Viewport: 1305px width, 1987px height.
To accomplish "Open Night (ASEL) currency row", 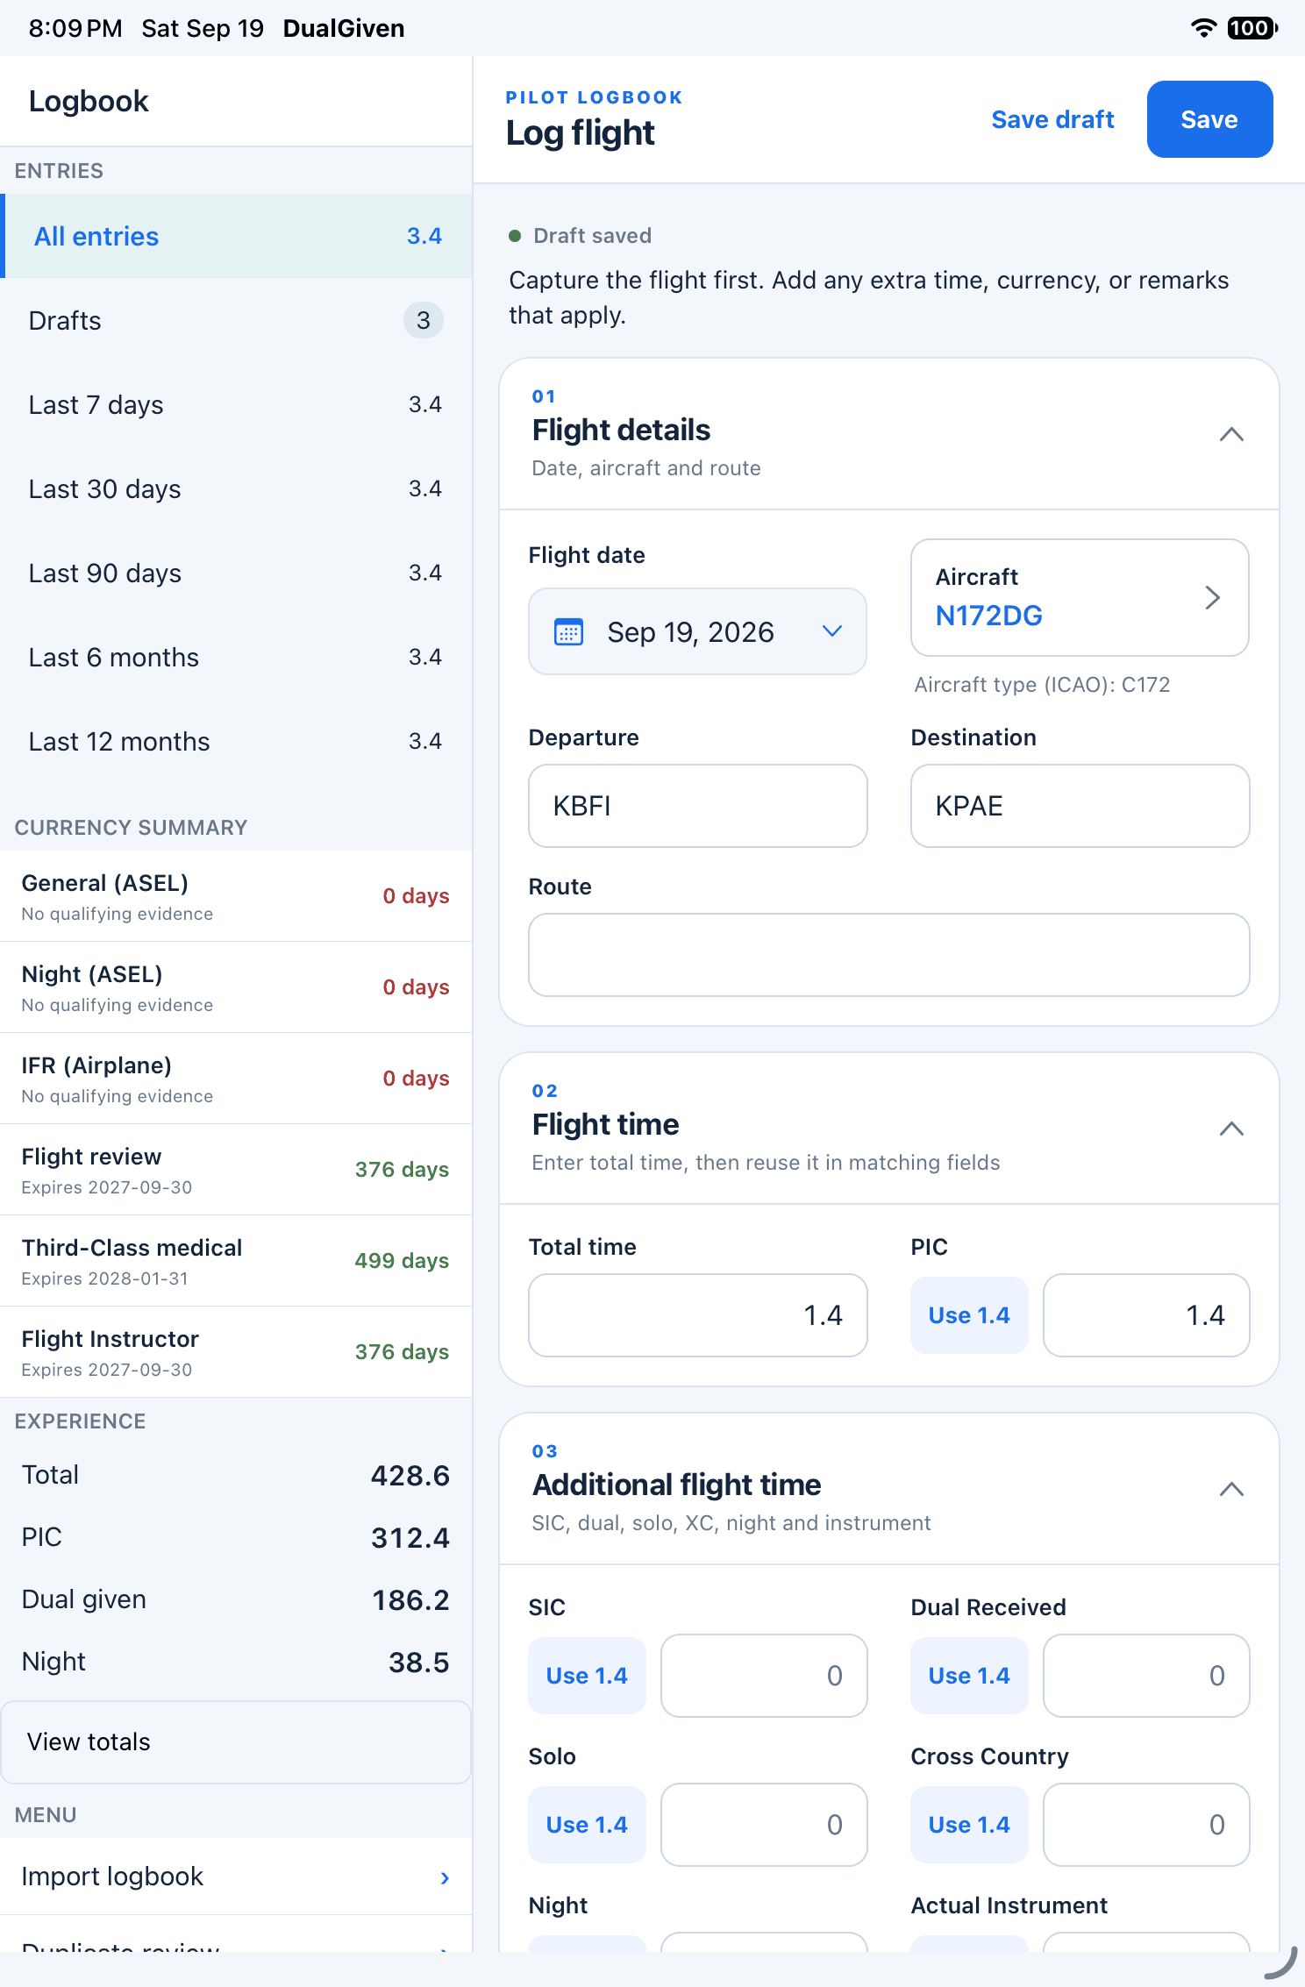I will pyautogui.click(x=236, y=987).
